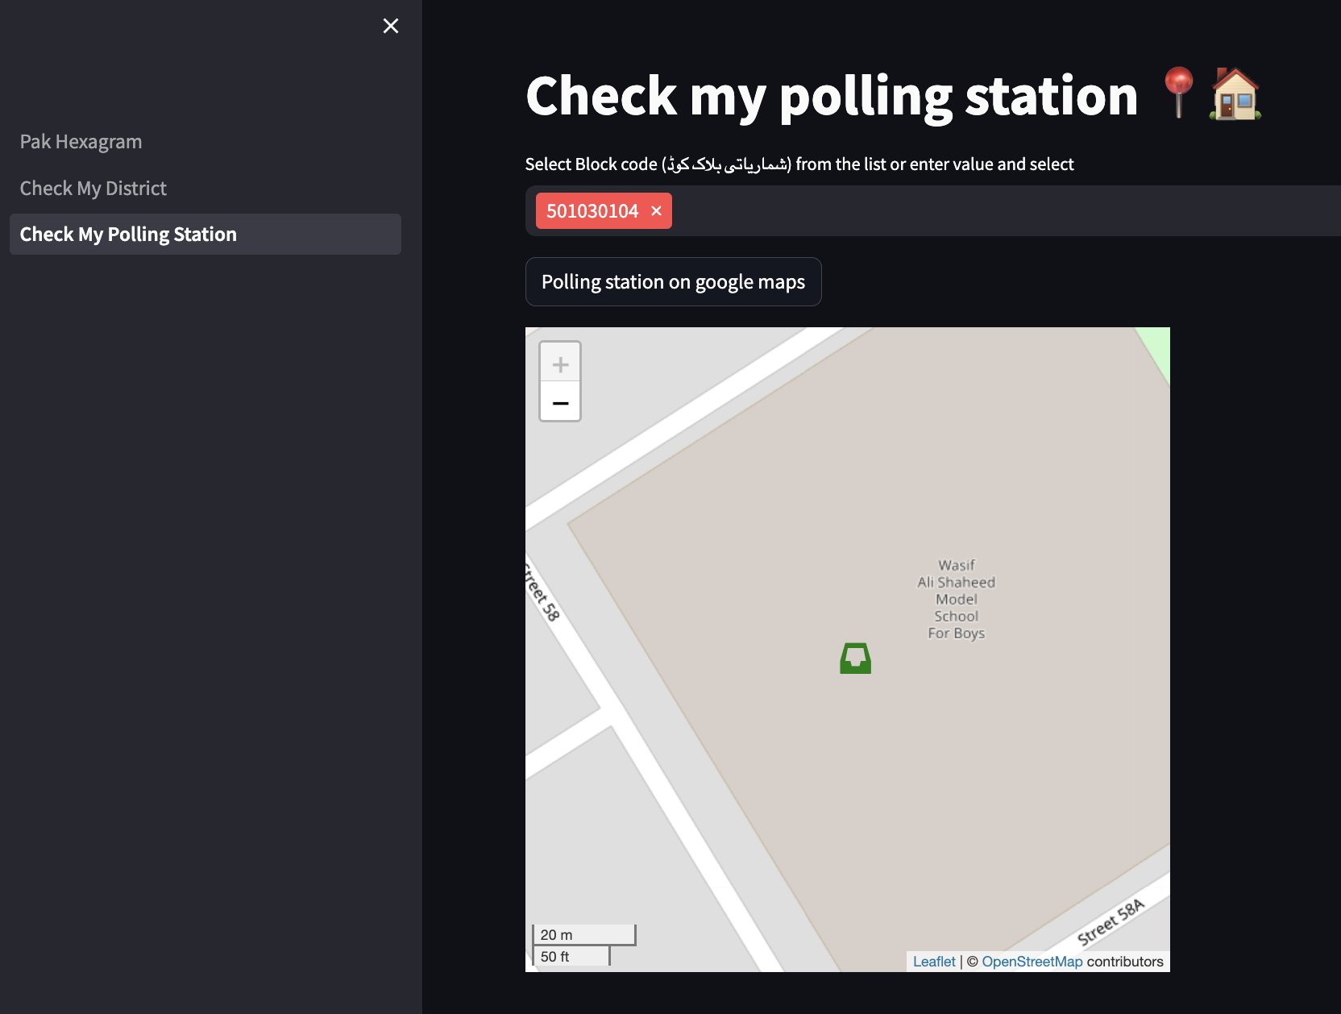
Task: Select Check My Polling Station page
Action: tap(206, 235)
